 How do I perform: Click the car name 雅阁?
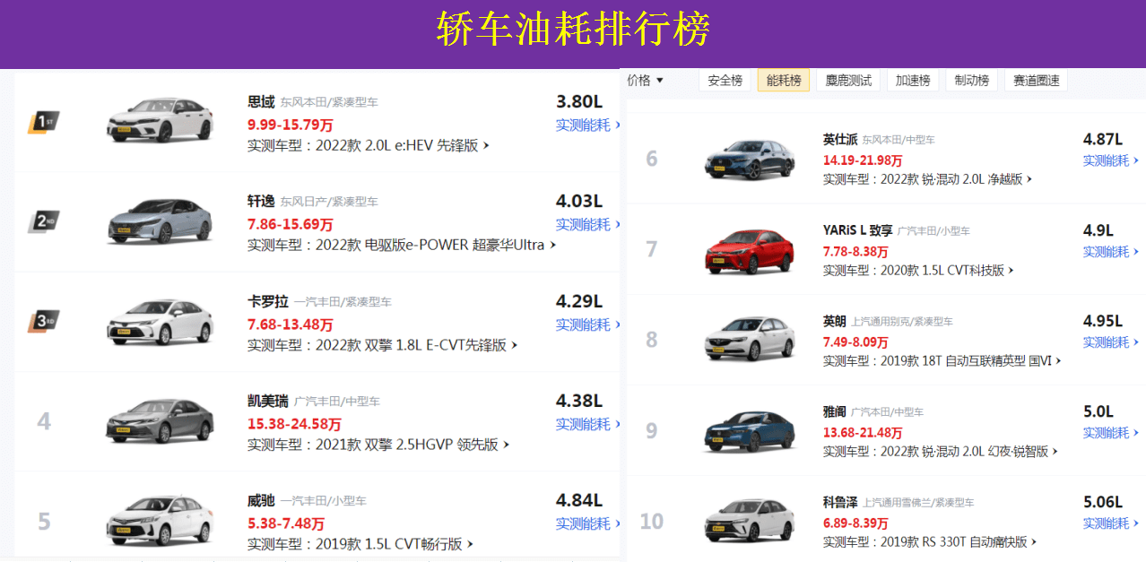coord(835,411)
